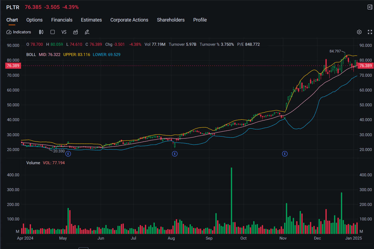
Task: Click the earnings marker near Aug
Action: pyautogui.click(x=175, y=154)
